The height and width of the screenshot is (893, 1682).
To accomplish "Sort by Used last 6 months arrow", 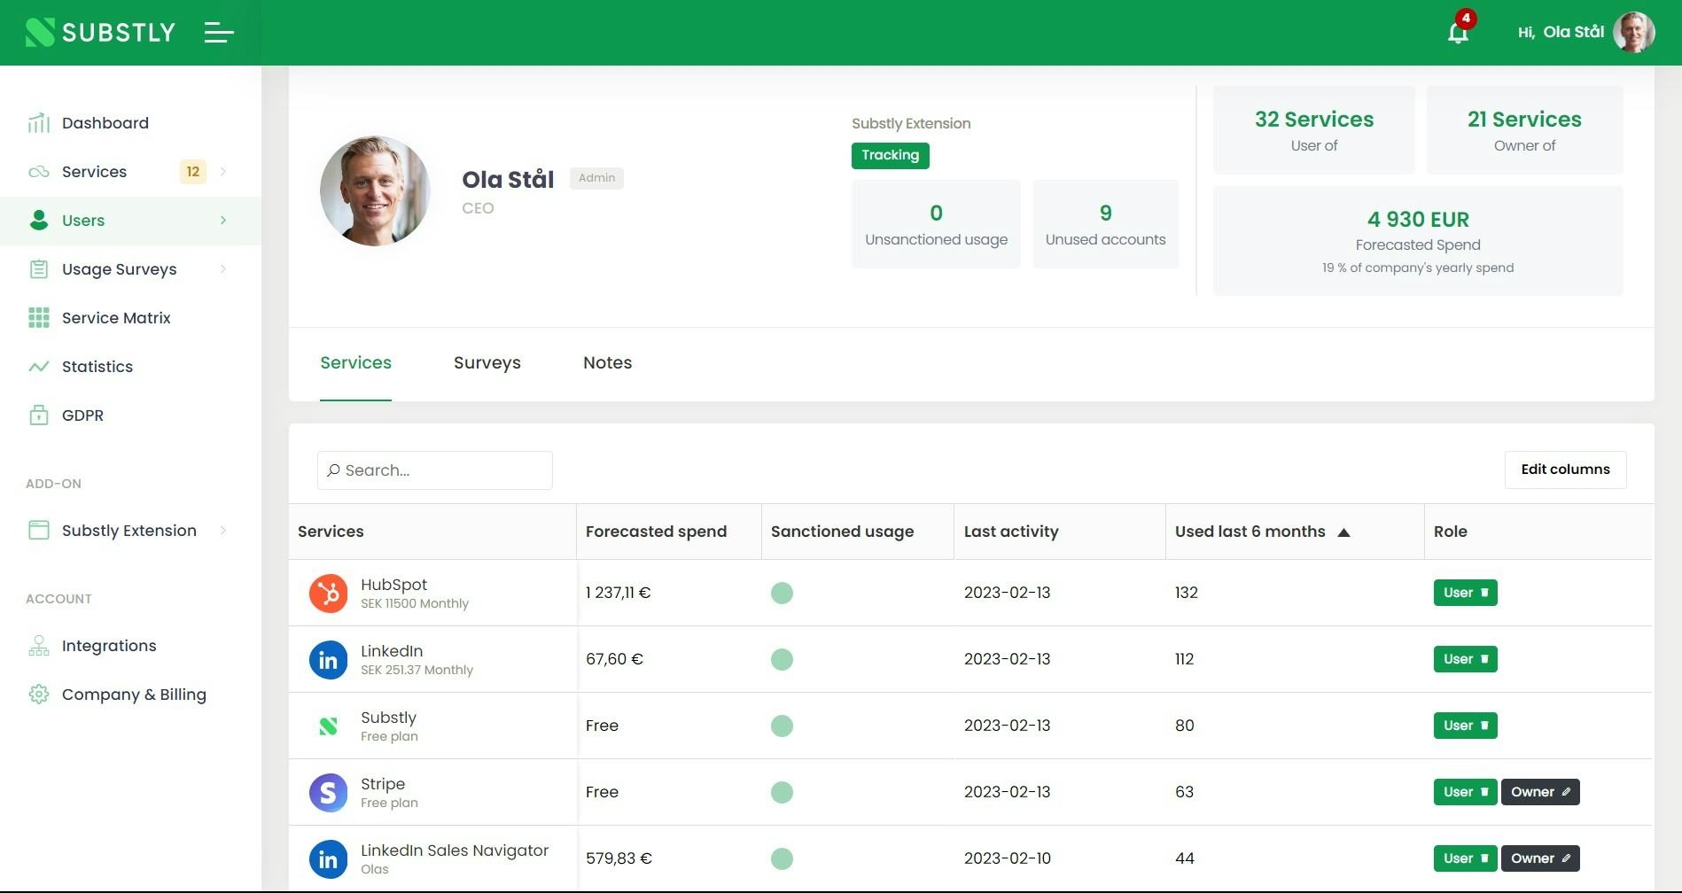I will pyautogui.click(x=1343, y=532).
